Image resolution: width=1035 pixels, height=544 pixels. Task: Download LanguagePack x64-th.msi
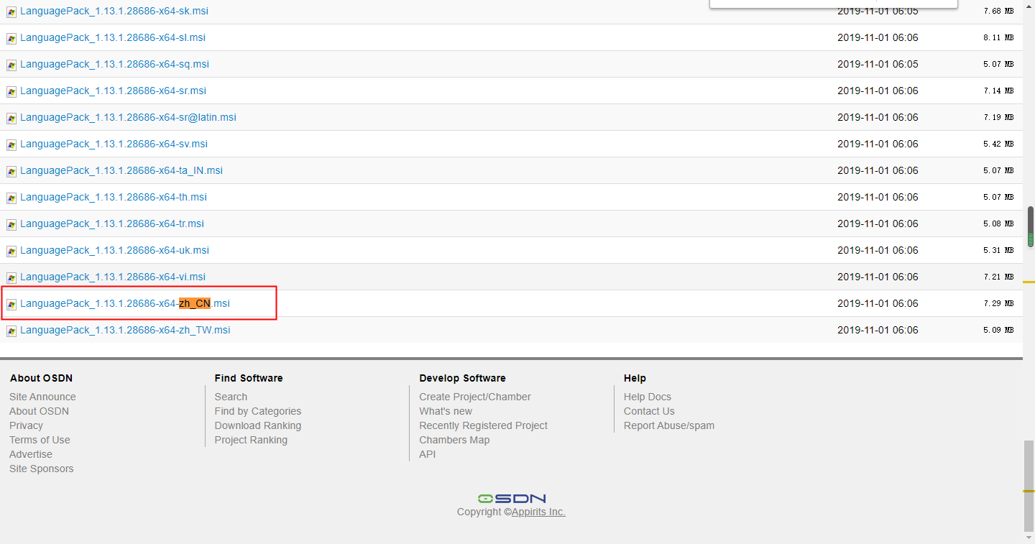pos(114,197)
